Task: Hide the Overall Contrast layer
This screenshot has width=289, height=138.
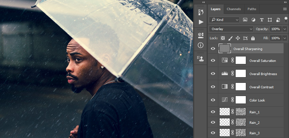Action: [x=213, y=87]
